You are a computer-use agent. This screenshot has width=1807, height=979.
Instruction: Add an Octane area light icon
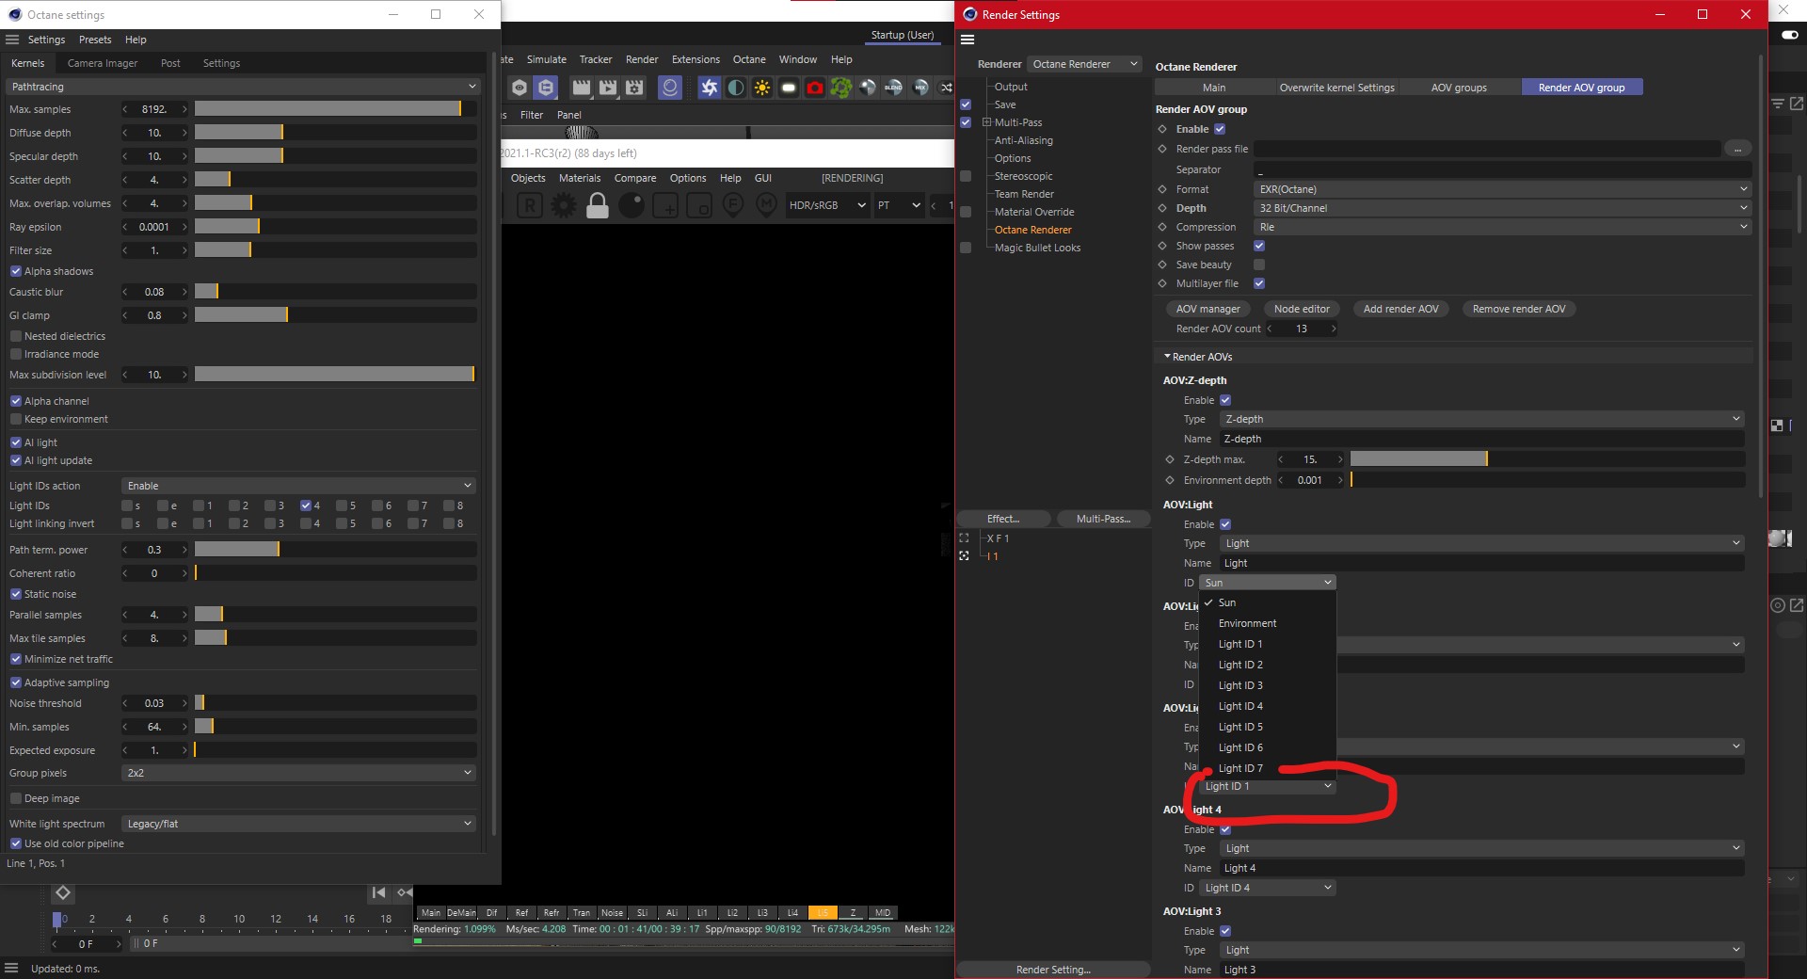(x=789, y=88)
